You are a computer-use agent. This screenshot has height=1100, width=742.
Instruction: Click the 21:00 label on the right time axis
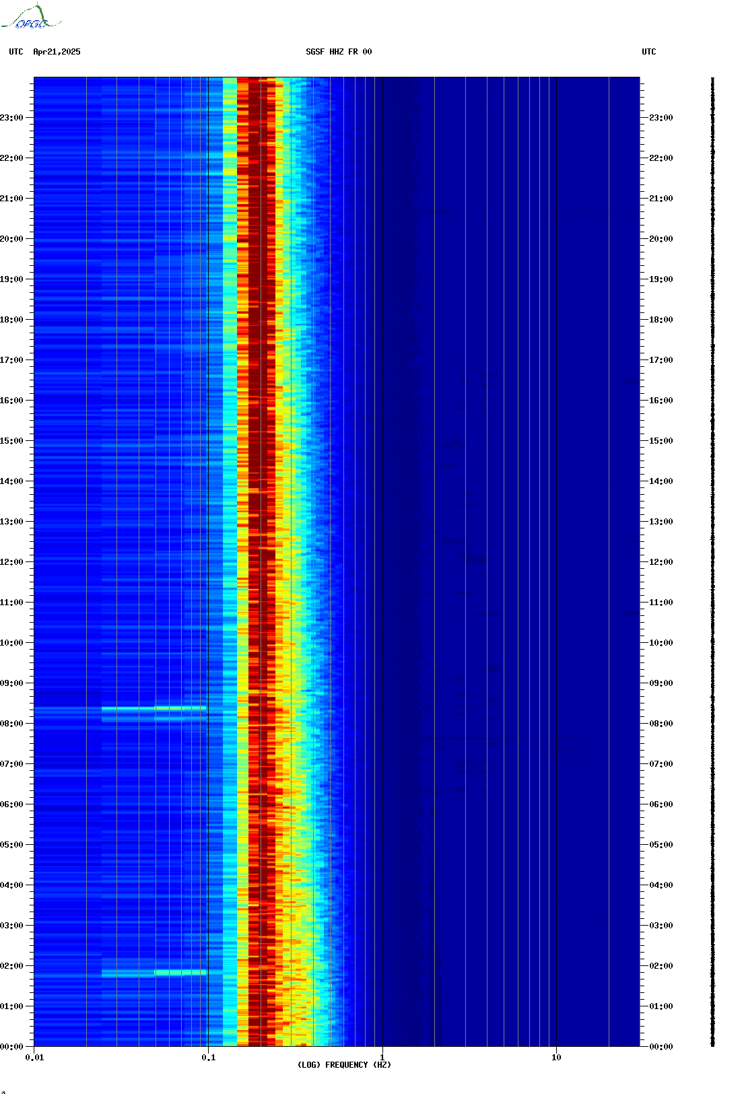pyautogui.click(x=661, y=199)
